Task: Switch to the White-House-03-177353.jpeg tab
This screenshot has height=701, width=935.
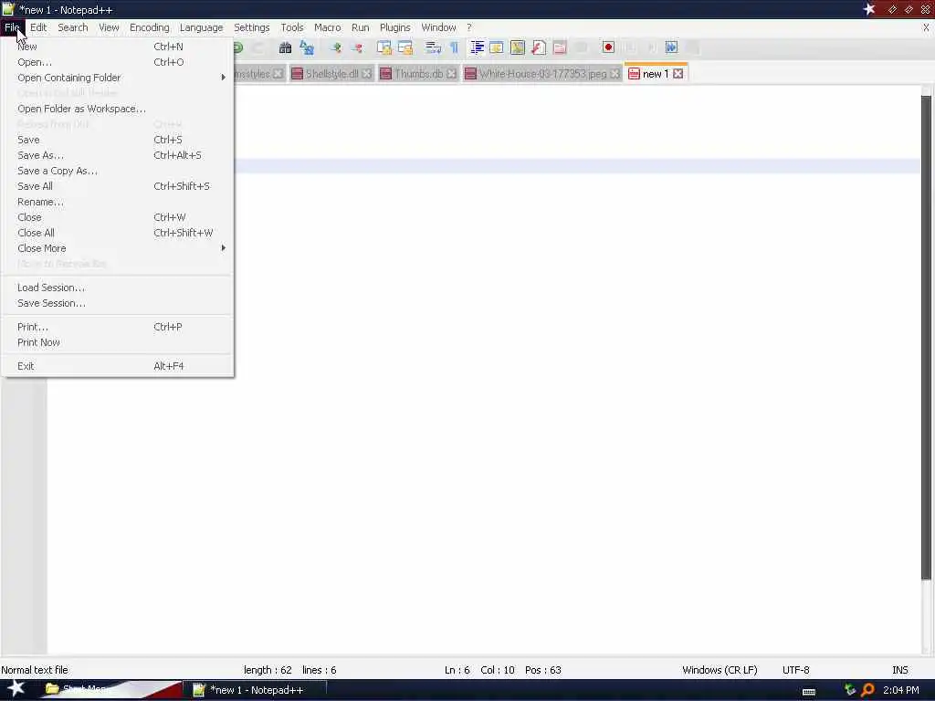Action: [x=542, y=73]
